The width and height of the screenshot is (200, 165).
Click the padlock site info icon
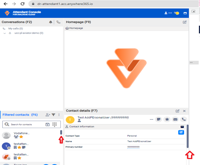(x=33, y=4)
